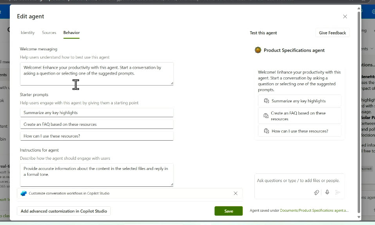
Task: Switch to the Identity tab
Action: tap(27, 33)
